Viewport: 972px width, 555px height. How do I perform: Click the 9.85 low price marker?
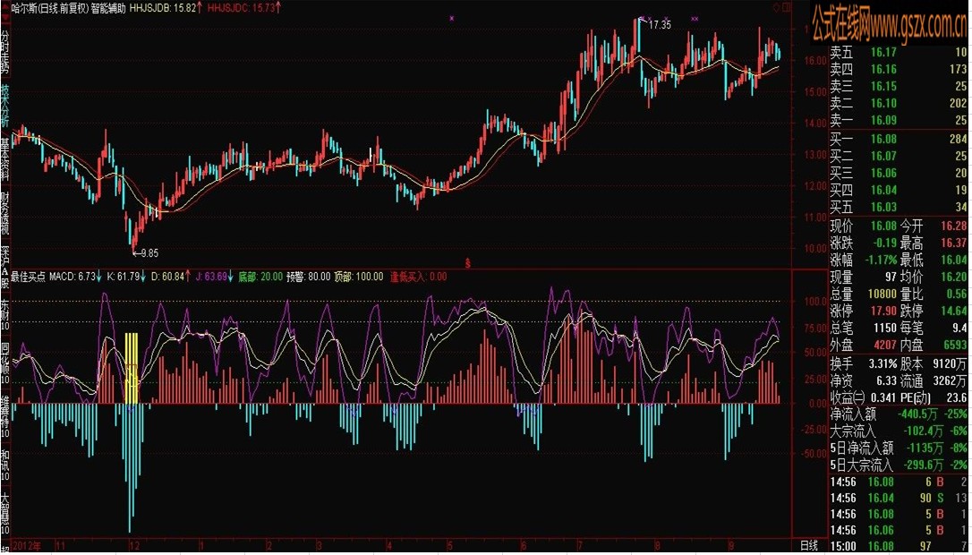point(146,253)
